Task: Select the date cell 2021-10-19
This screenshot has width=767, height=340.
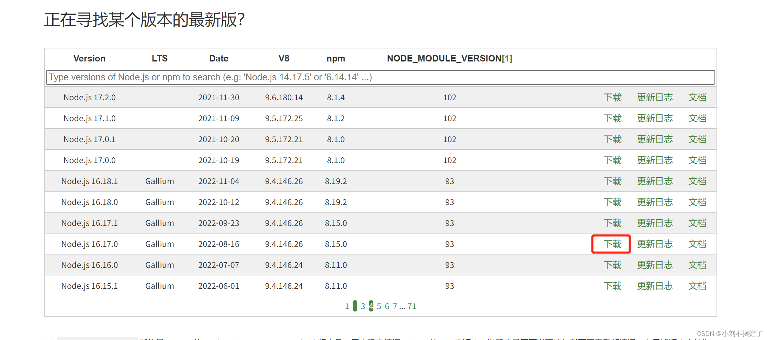Action: click(218, 160)
